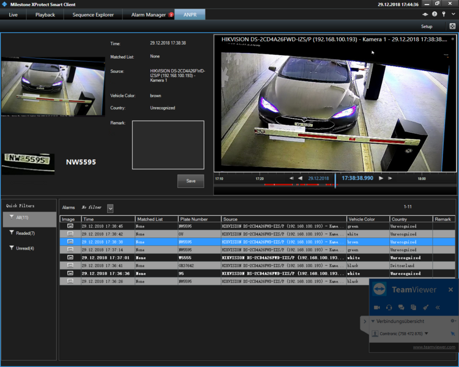Click the plate number 95 cell
This screenshot has height=367, width=459.
200,273
